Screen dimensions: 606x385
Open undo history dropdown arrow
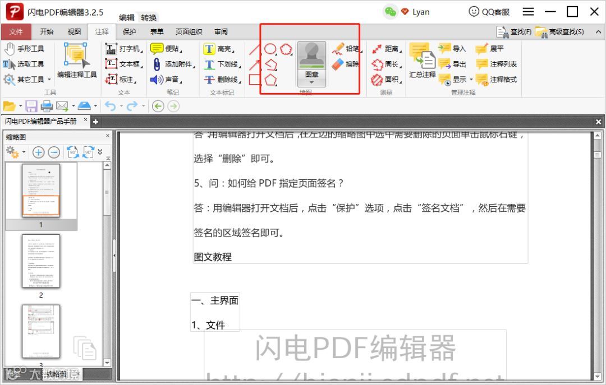click(121, 106)
